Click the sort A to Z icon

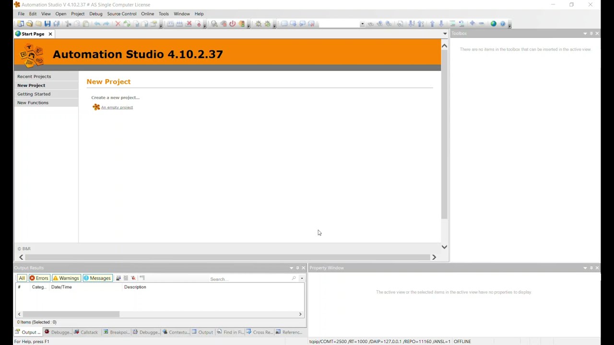[412, 23]
